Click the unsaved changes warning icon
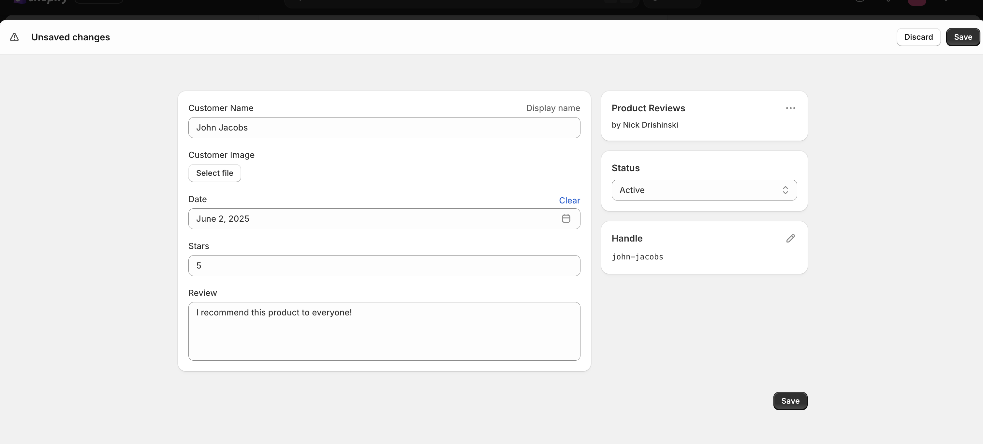983x444 pixels. coord(14,37)
